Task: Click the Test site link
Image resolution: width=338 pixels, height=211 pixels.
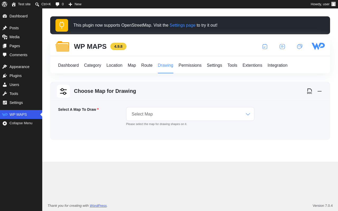Action: [24, 4]
